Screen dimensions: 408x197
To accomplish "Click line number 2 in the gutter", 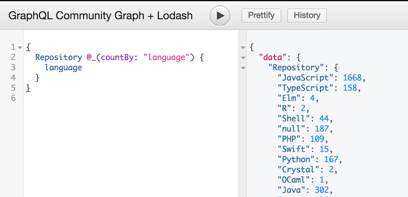I will pyautogui.click(x=13, y=57).
